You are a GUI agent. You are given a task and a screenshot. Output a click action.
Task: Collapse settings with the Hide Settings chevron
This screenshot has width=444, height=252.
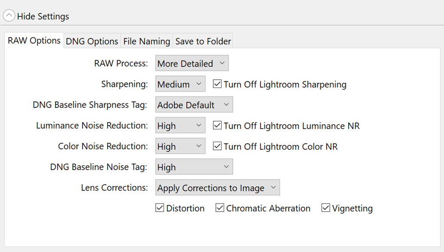coord(9,16)
